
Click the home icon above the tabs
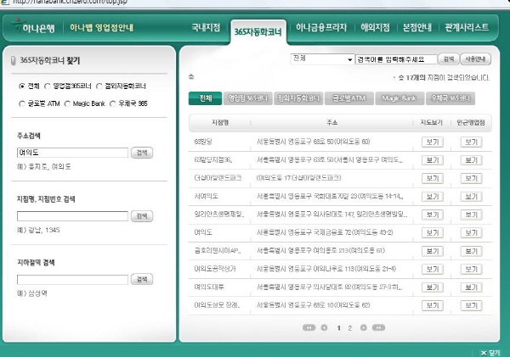click(x=191, y=77)
